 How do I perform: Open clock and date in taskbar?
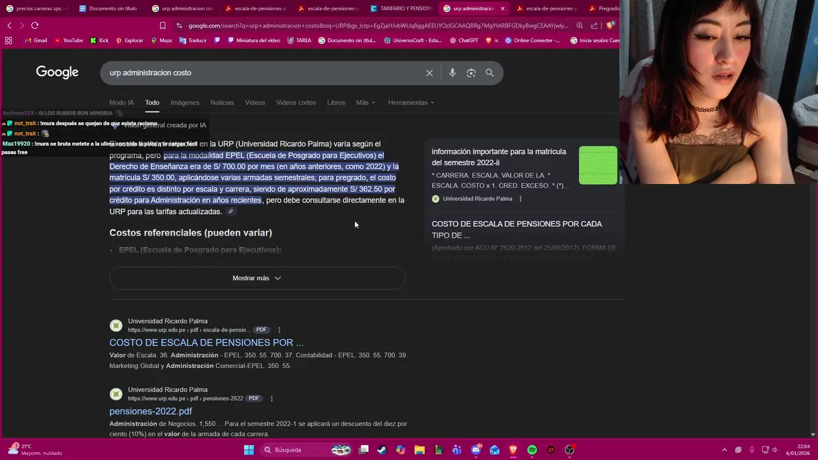point(798,450)
